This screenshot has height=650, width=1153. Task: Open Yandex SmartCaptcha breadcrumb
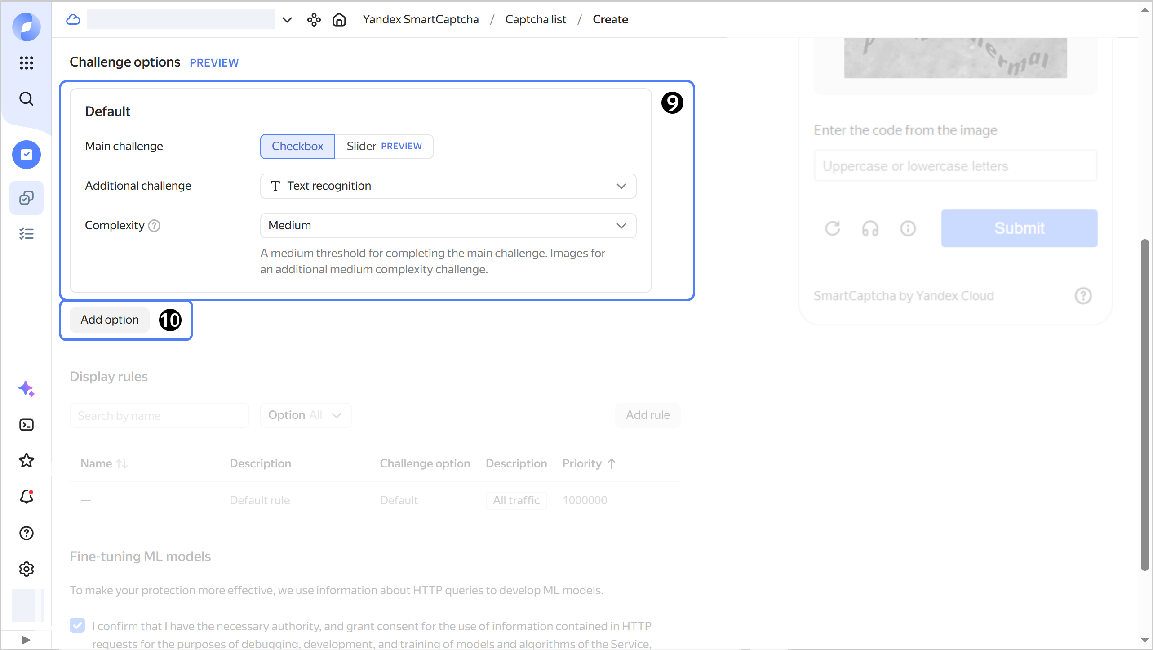click(421, 20)
